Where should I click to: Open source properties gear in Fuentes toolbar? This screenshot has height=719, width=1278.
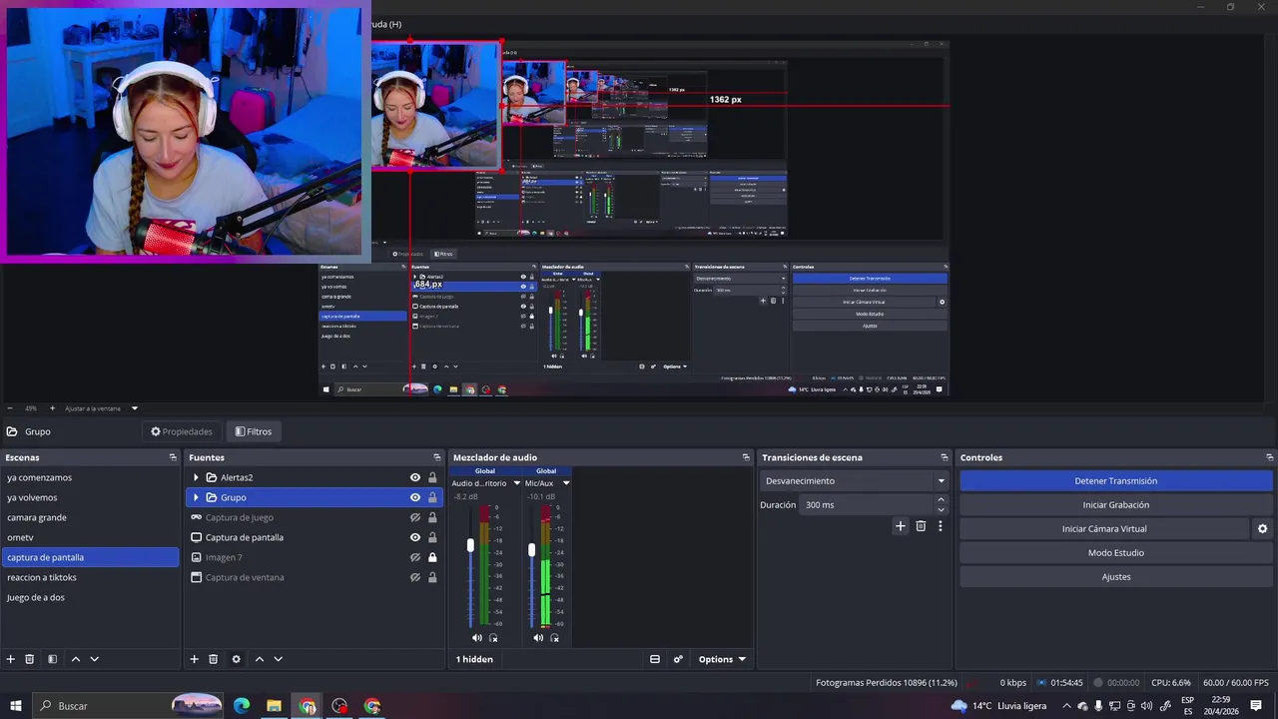click(237, 659)
